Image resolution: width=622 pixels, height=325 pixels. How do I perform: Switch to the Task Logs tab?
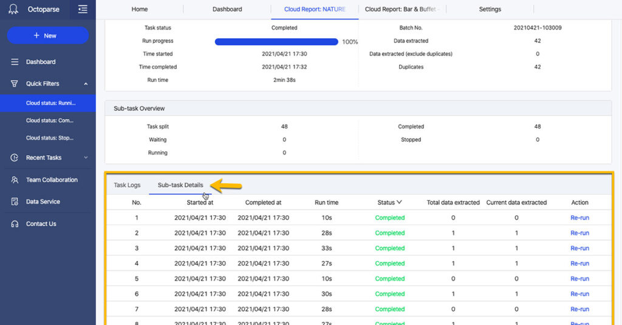coord(127,185)
